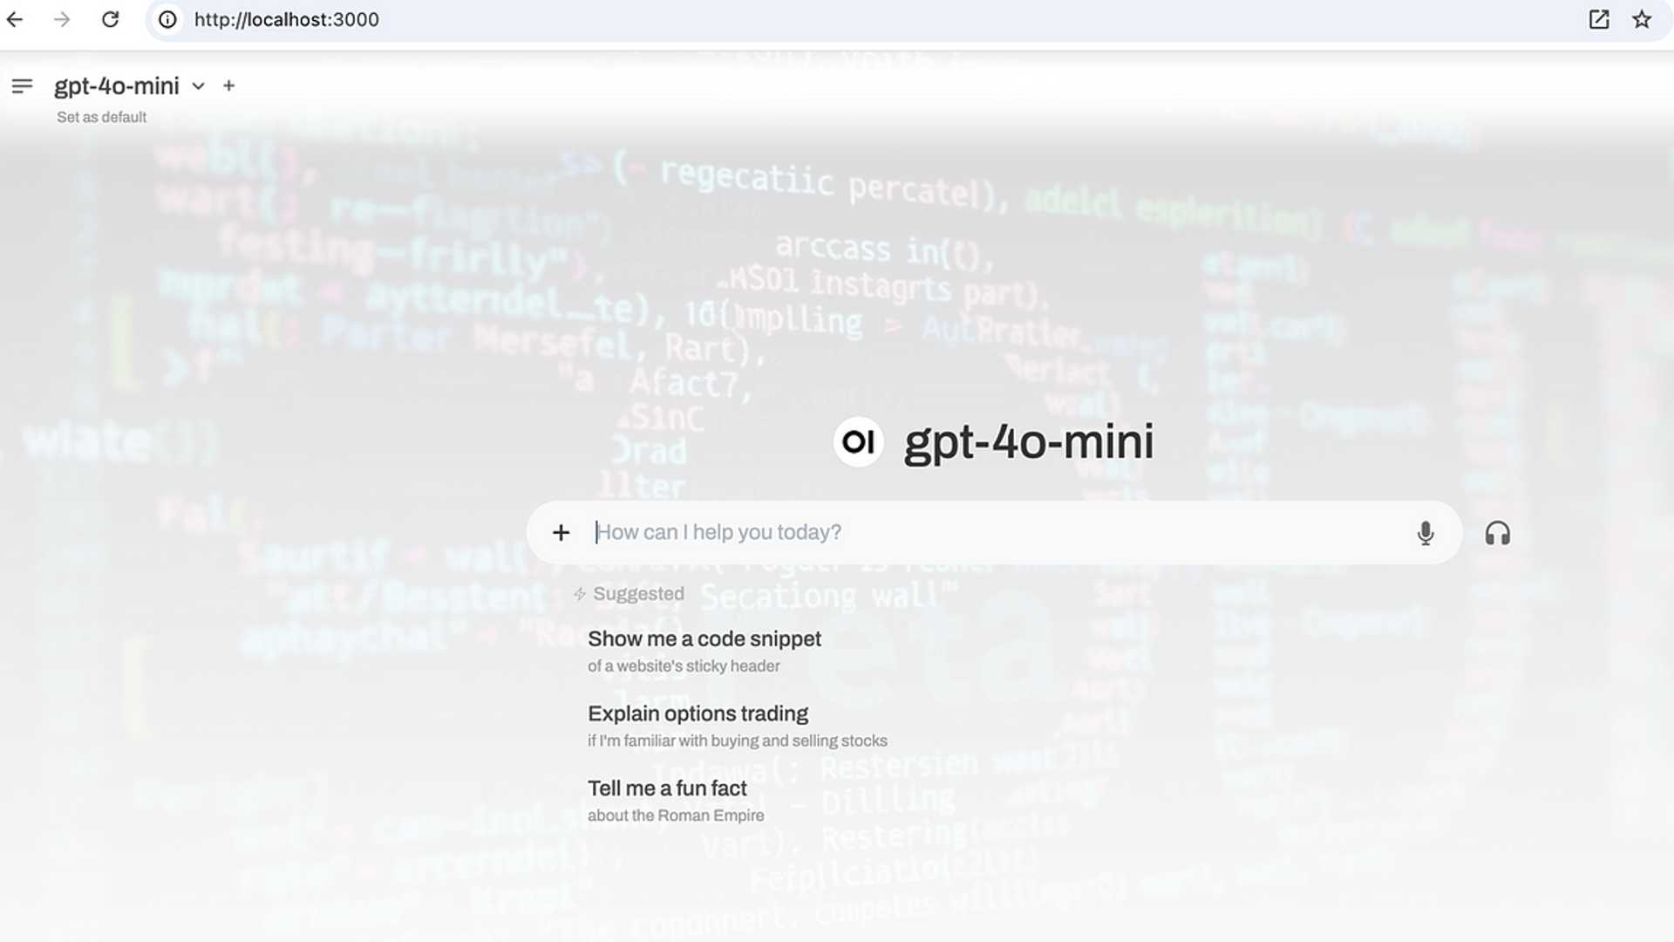Start a new chat with the plus icon
The height and width of the screenshot is (942, 1674).
[x=228, y=85]
